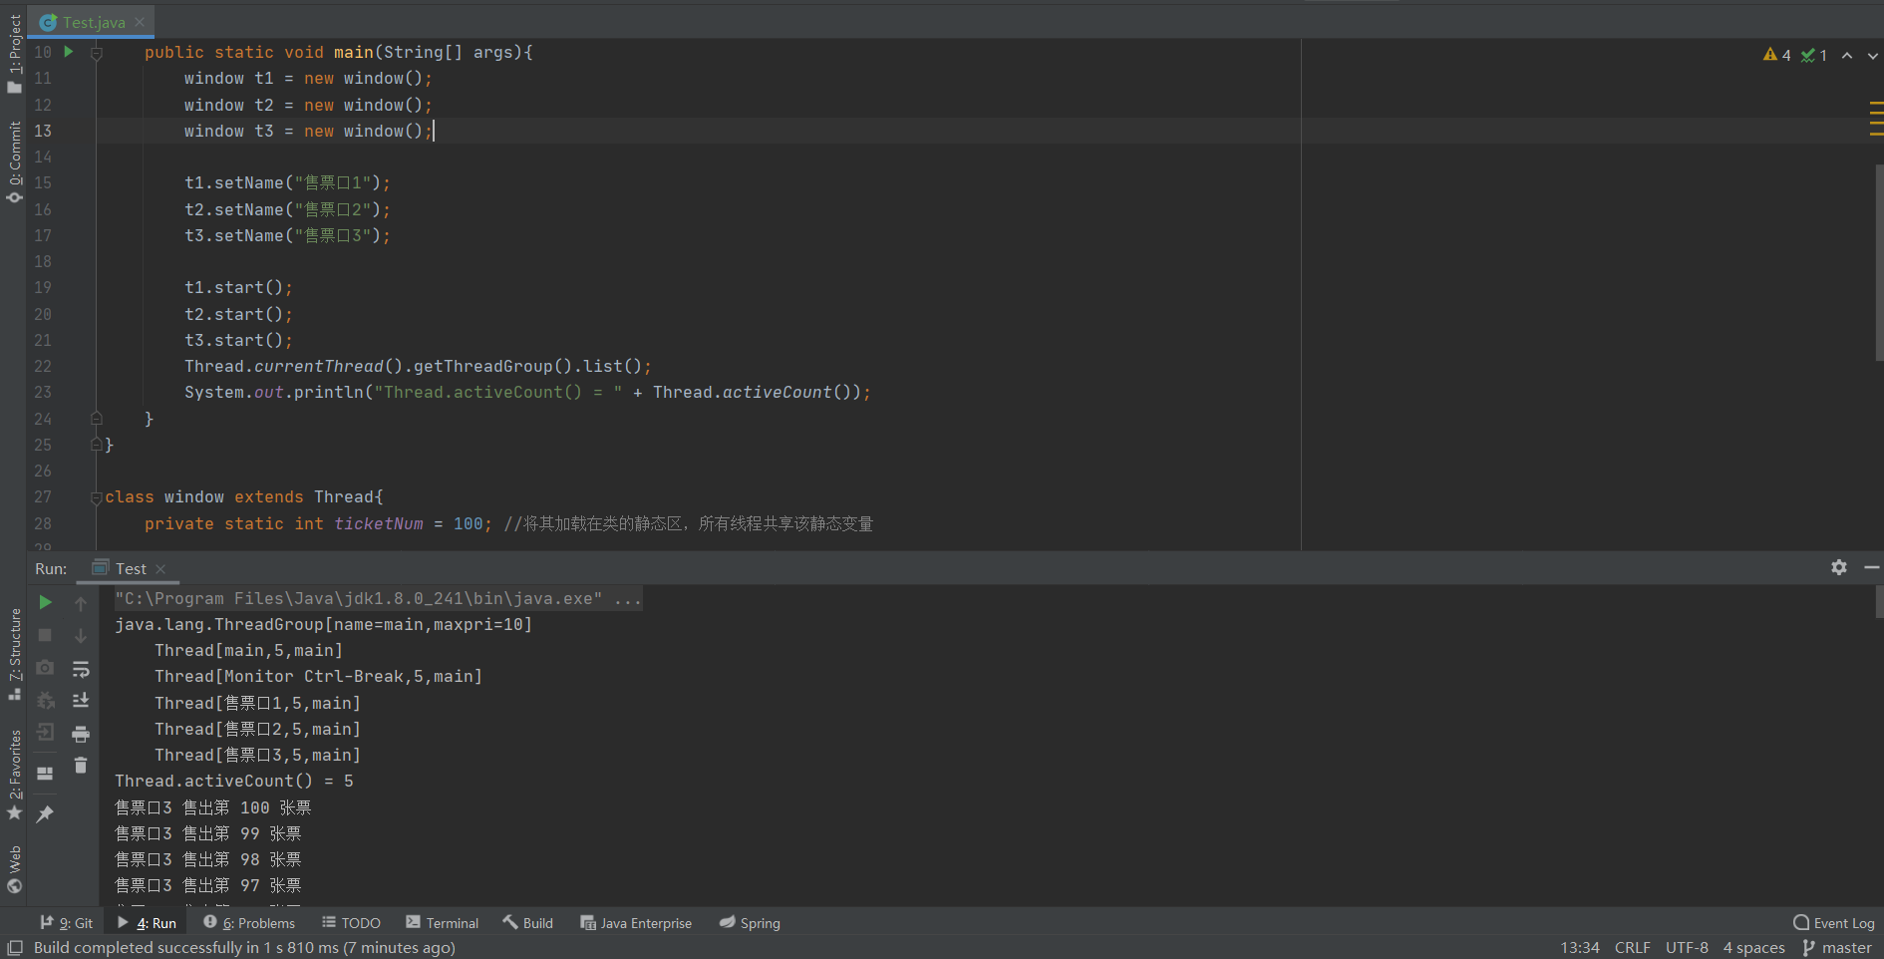Open Run panel settings gear
Image resolution: width=1884 pixels, height=959 pixels.
(1839, 567)
